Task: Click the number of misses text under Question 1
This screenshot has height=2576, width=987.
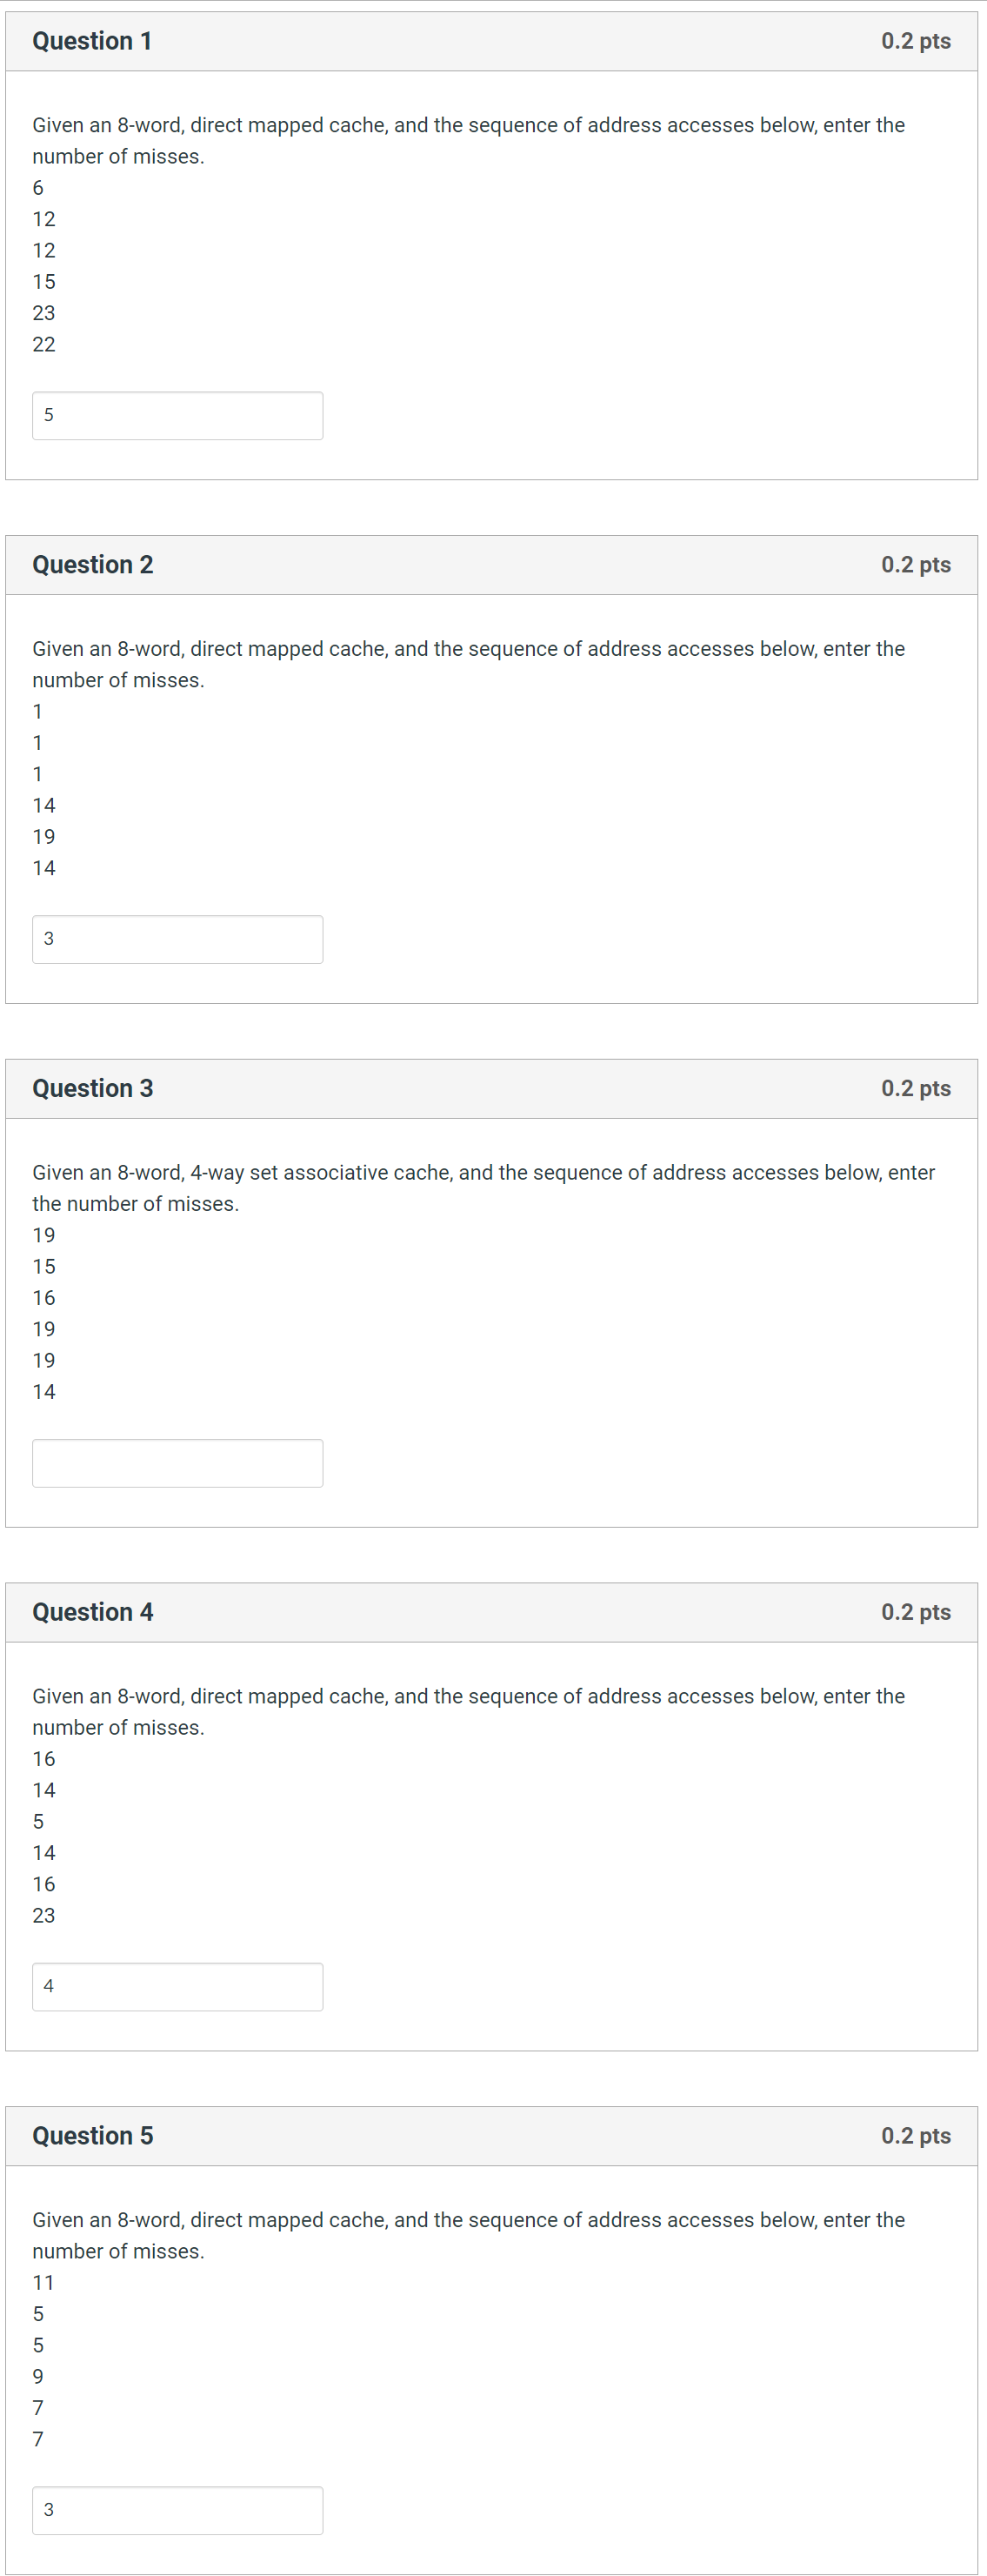Action: pos(117,156)
